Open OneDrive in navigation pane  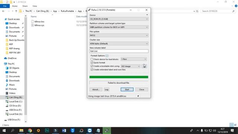click(x=12, y=58)
